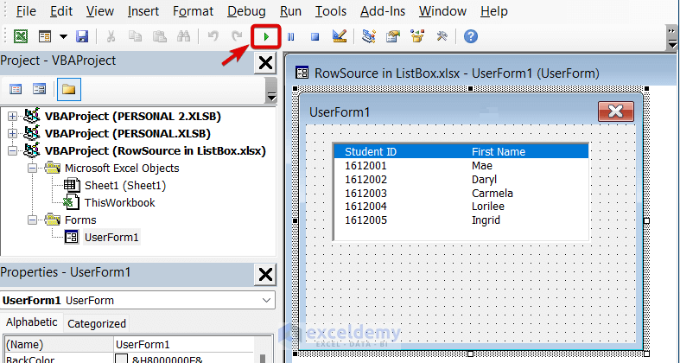Click the BackColor color swatch

122,360
